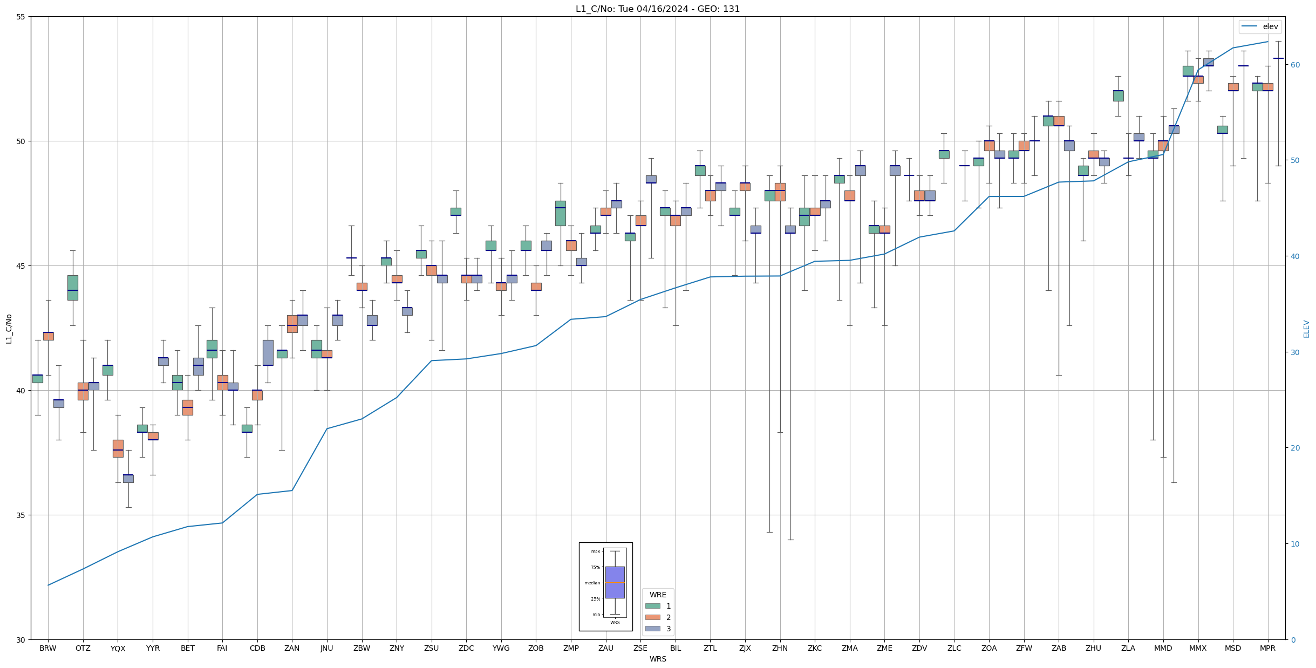Screen dimensions: 1316x668
Task: Click the 'ELEV' right axis title
Action: coord(1306,329)
